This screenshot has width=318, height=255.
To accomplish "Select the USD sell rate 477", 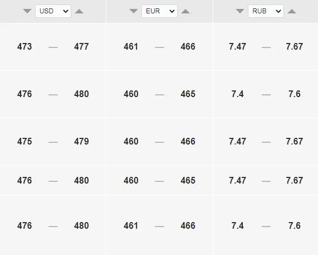I will [x=81, y=46].
